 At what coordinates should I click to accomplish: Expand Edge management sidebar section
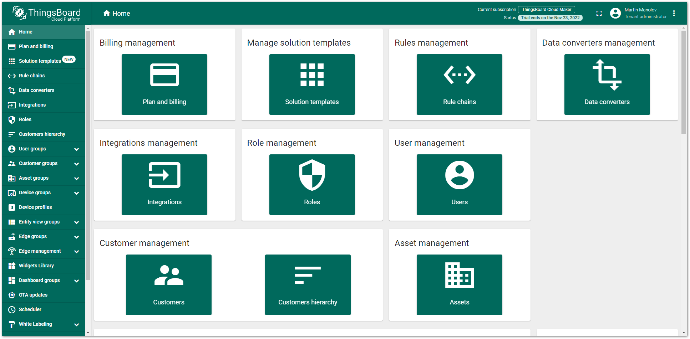76,251
